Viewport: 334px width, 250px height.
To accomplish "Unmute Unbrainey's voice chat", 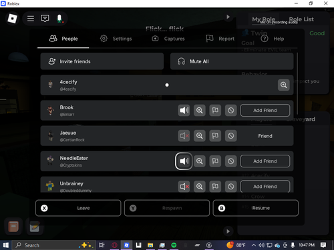I will click(184, 186).
